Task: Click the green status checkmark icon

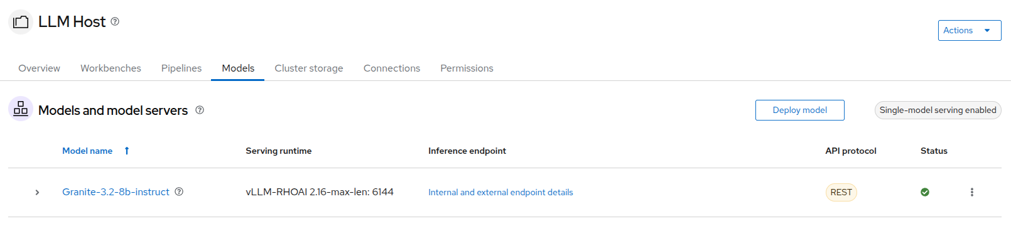Action: tap(925, 192)
